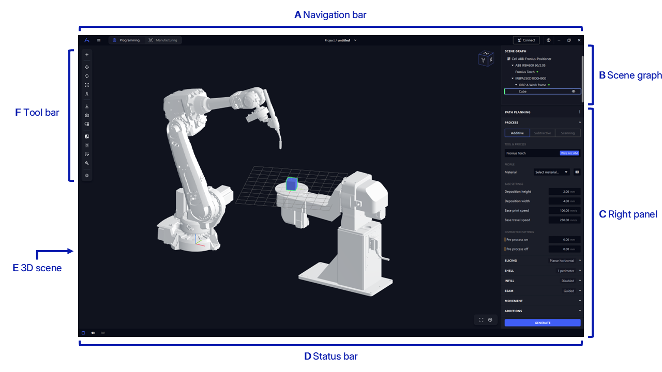This screenshot has height=372, width=662.
Task: Click the fit-to-view brackets icon
Action: 481,320
